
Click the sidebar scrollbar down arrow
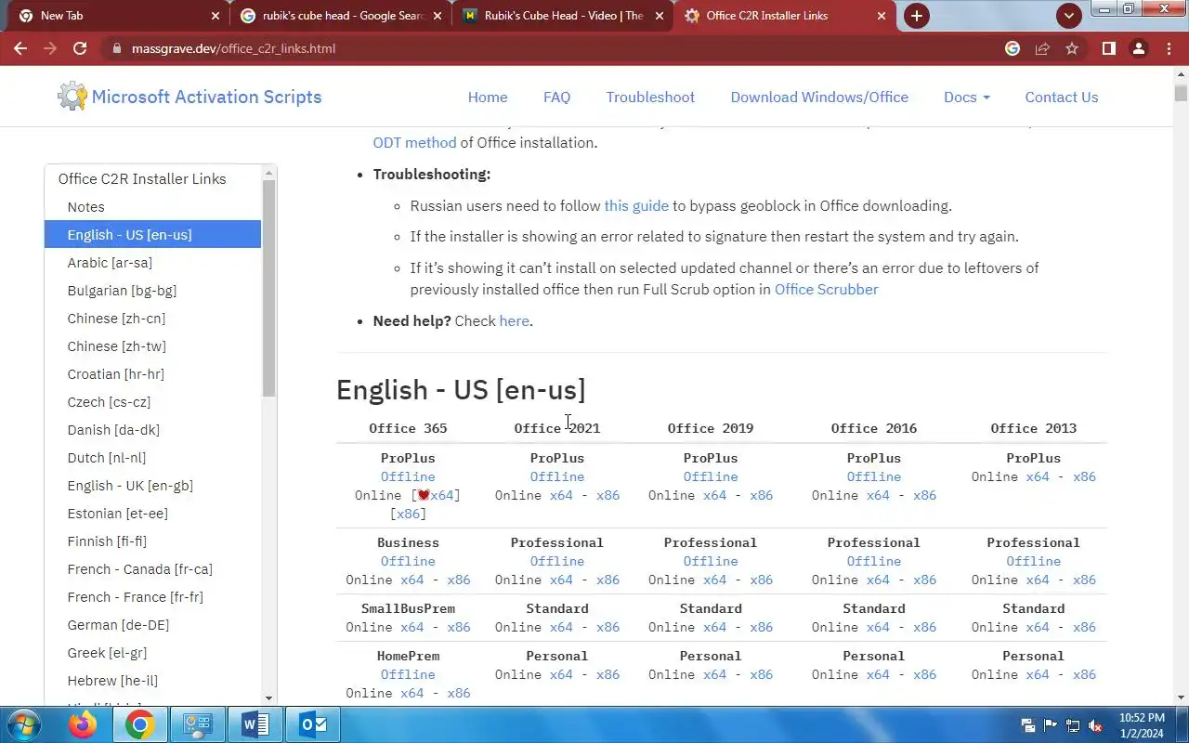coord(269,698)
